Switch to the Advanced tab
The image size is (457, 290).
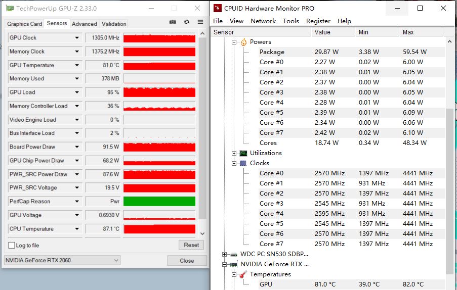(x=84, y=24)
